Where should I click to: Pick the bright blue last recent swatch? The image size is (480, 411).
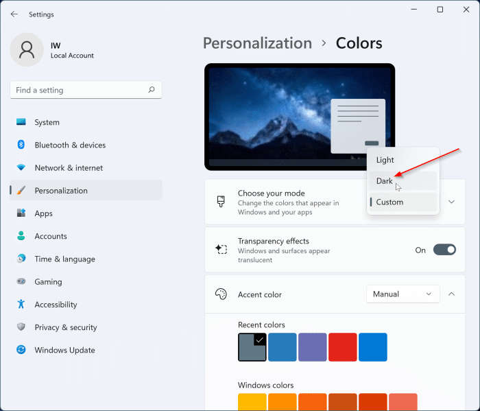click(373, 347)
